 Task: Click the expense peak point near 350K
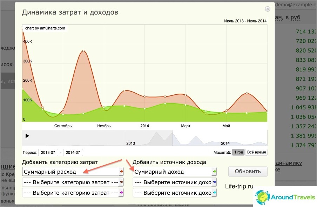pyautogui.click(x=83, y=51)
